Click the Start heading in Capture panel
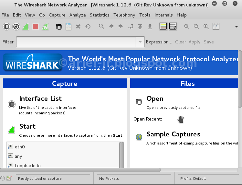This screenshot has height=185, width=242. coord(27,126)
